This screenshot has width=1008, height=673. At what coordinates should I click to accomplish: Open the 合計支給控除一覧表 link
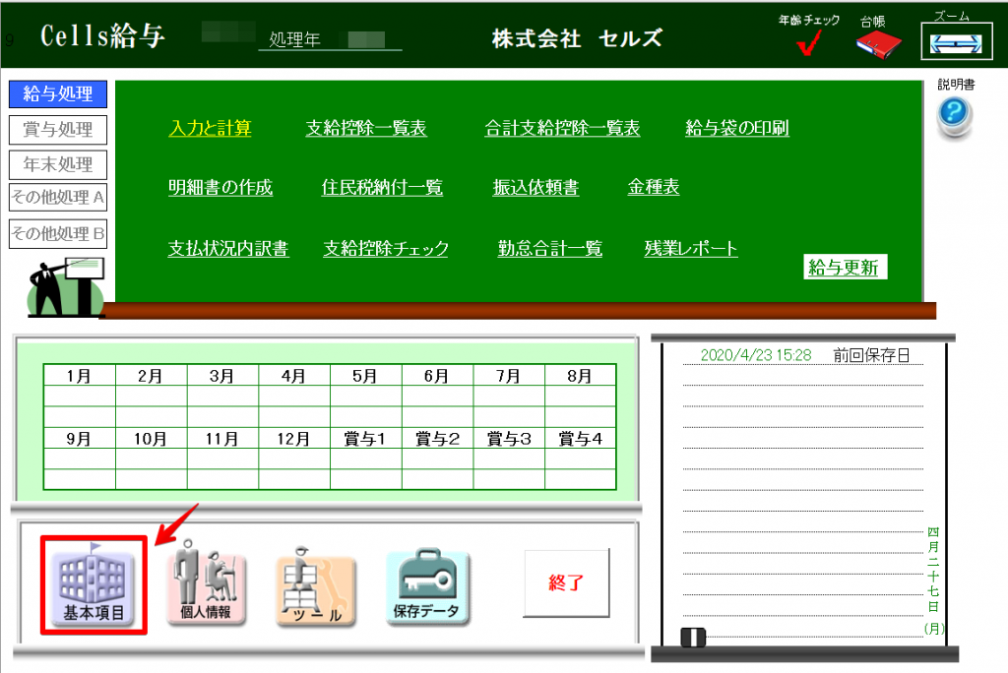[562, 128]
